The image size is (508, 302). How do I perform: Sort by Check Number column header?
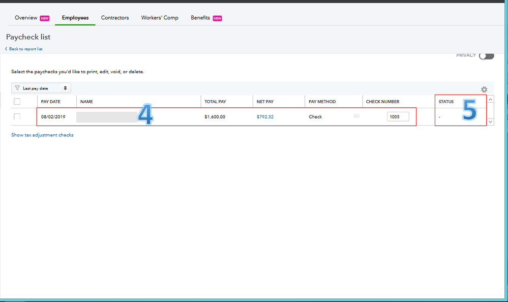point(382,101)
